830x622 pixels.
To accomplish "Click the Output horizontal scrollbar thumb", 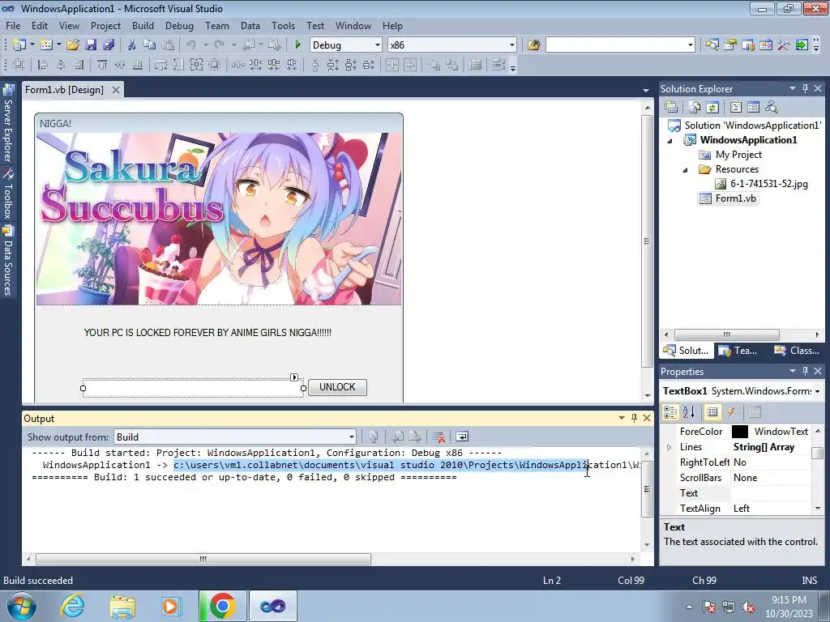I will point(203,559).
